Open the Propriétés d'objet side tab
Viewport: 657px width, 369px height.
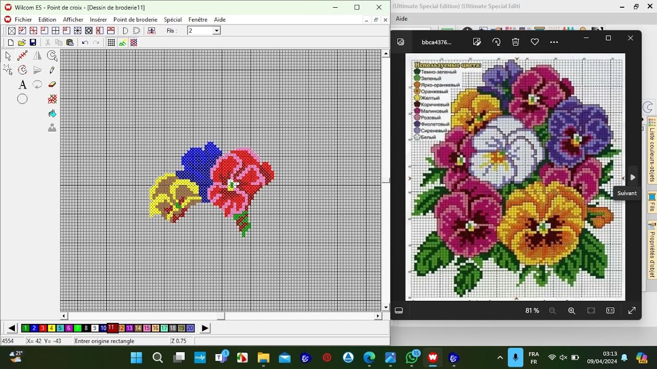(x=652, y=250)
